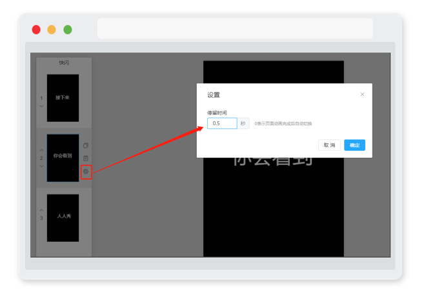The image size is (426, 296).
Task: Click the yellow window minimize dot
Action: [x=52, y=29]
